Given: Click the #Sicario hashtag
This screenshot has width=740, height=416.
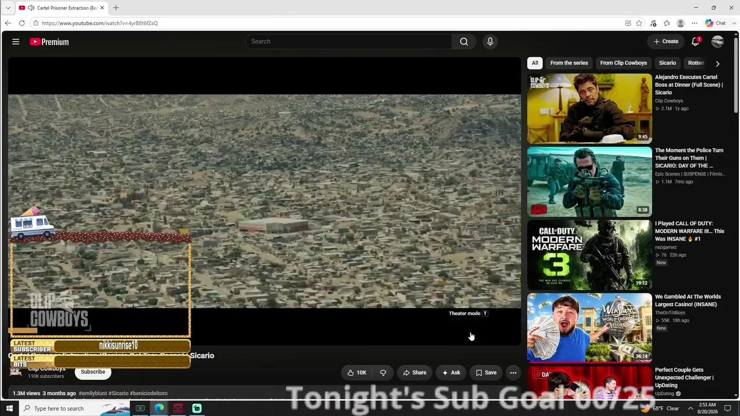Looking at the screenshot, I should click(x=119, y=393).
